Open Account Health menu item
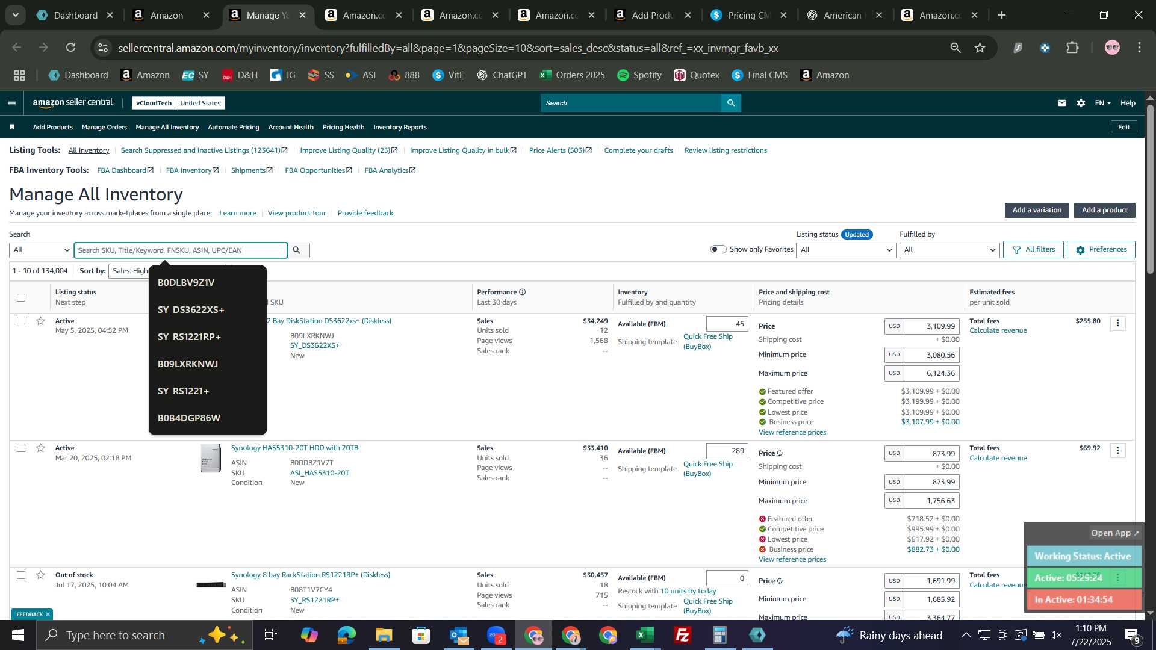This screenshot has width=1156, height=650. [291, 127]
